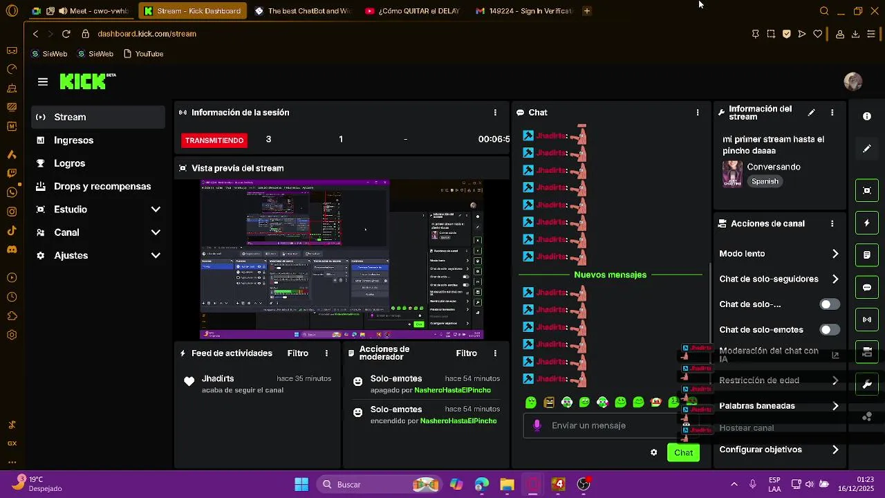Image resolution: width=885 pixels, height=498 pixels.
Task: Click the lightning bolt icon in right rail
Action: pyautogui.click(x=867, y=223)
